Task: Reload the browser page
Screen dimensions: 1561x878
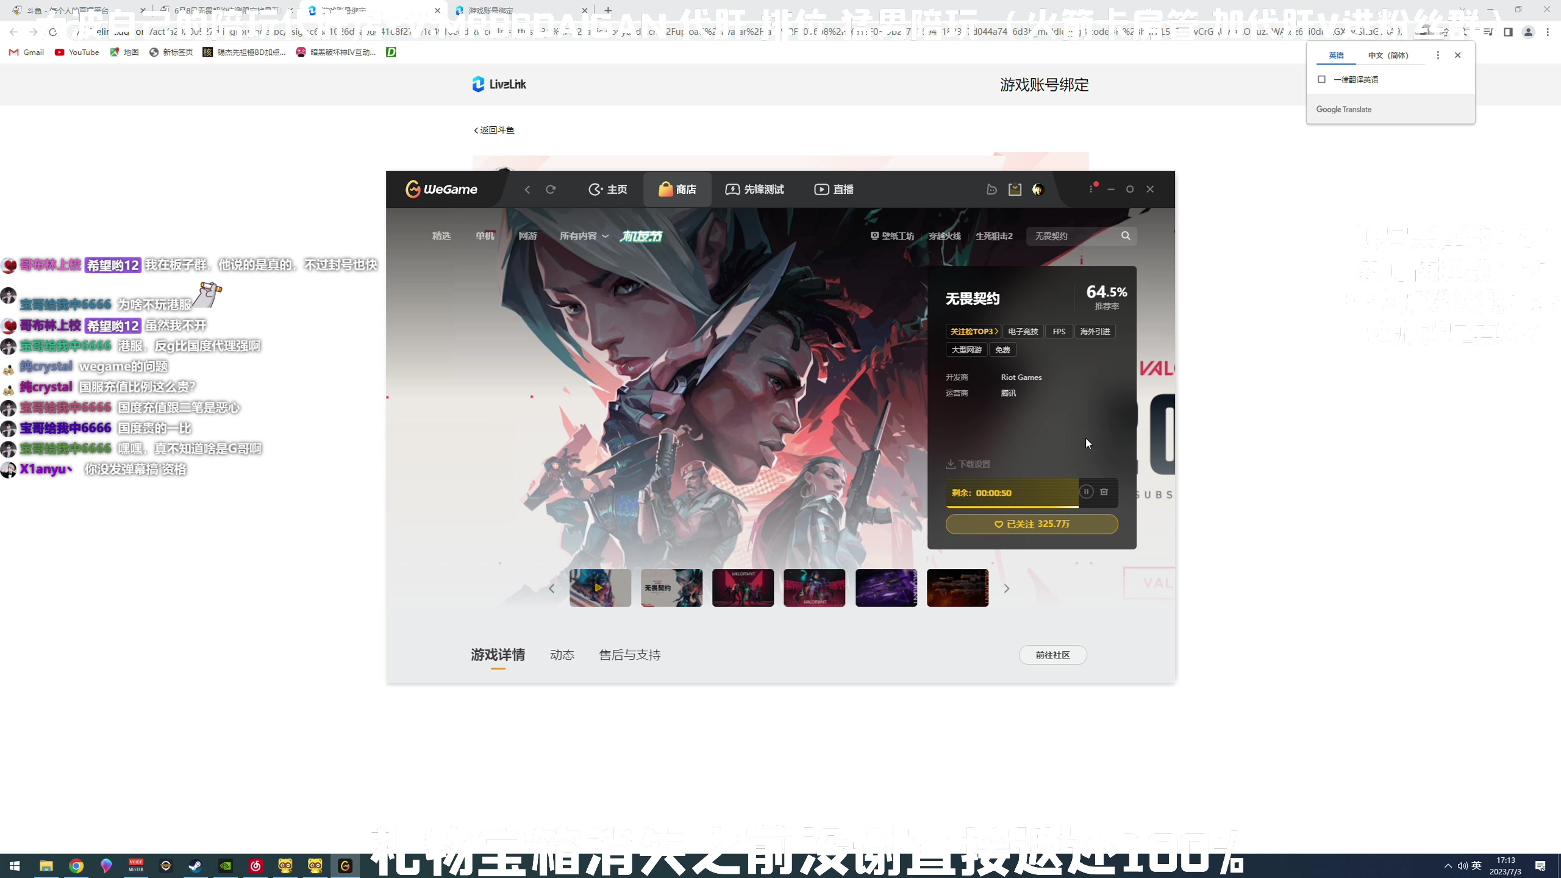Action: click(x=52, y=32)
